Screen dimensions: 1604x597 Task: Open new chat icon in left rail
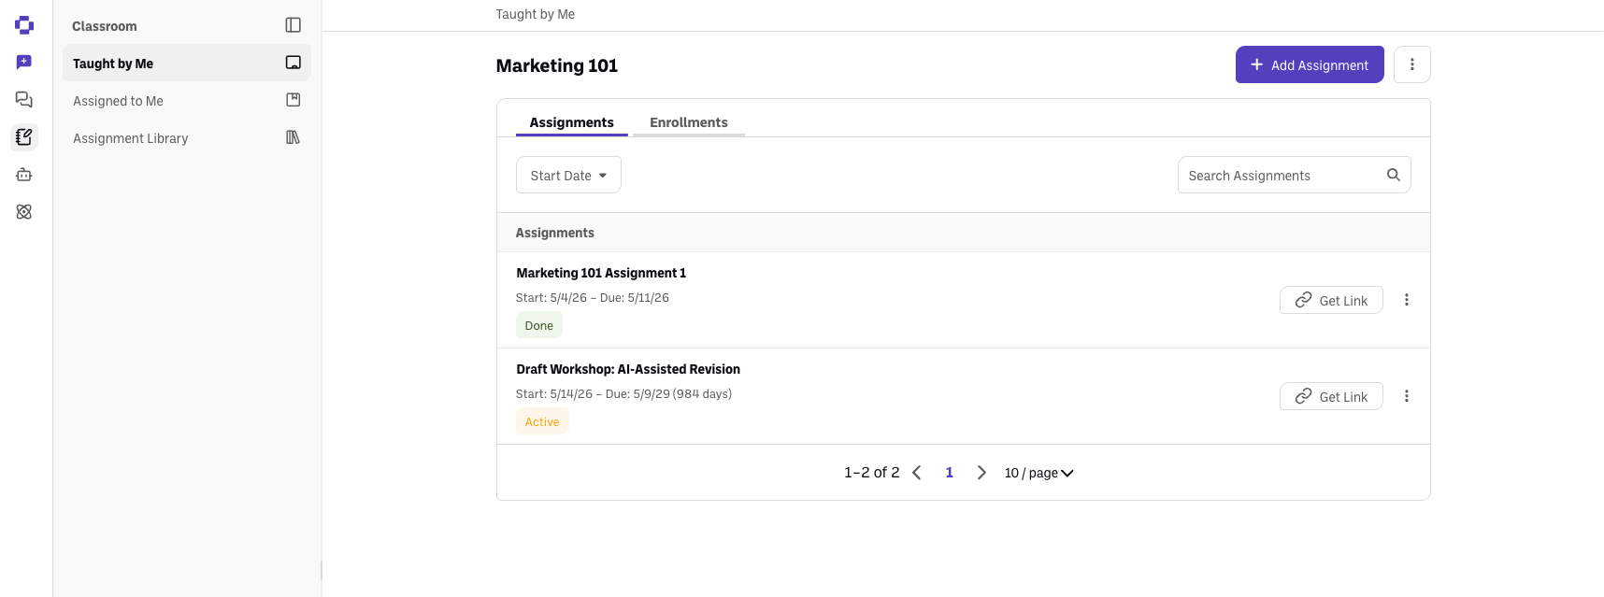[24, 63]
